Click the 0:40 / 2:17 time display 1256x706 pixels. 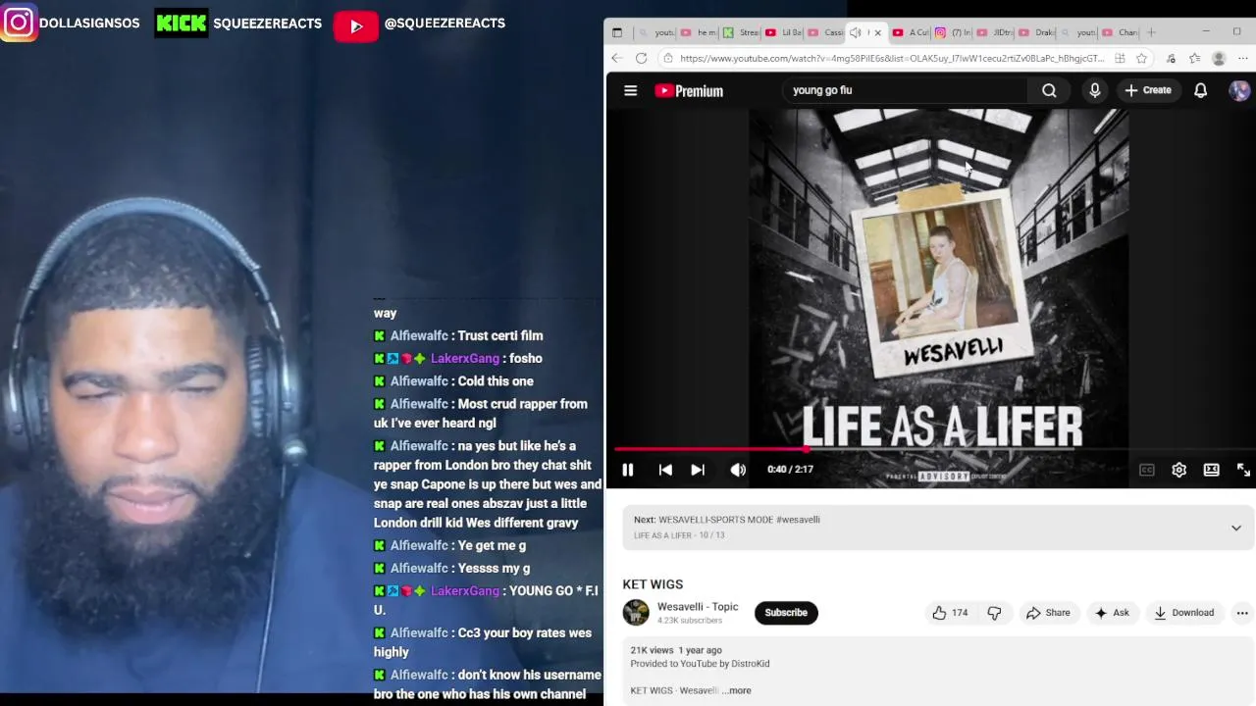pos(790,470)
